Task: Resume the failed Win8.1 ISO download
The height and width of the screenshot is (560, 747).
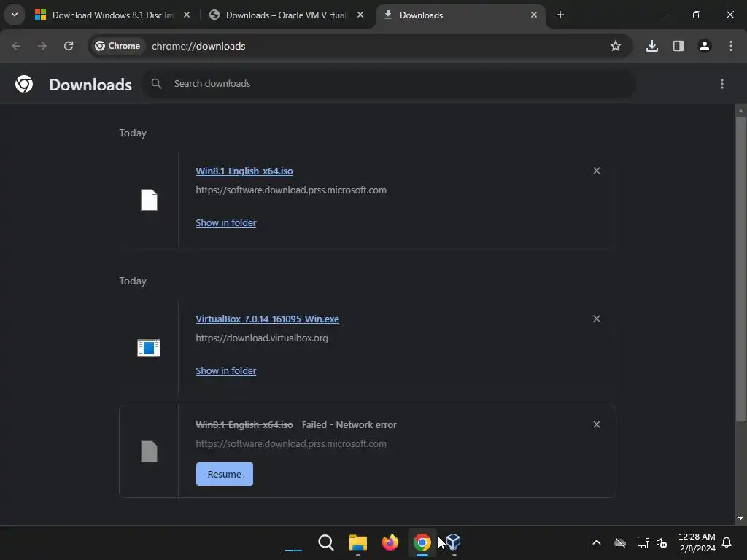Action: [225, 474]
